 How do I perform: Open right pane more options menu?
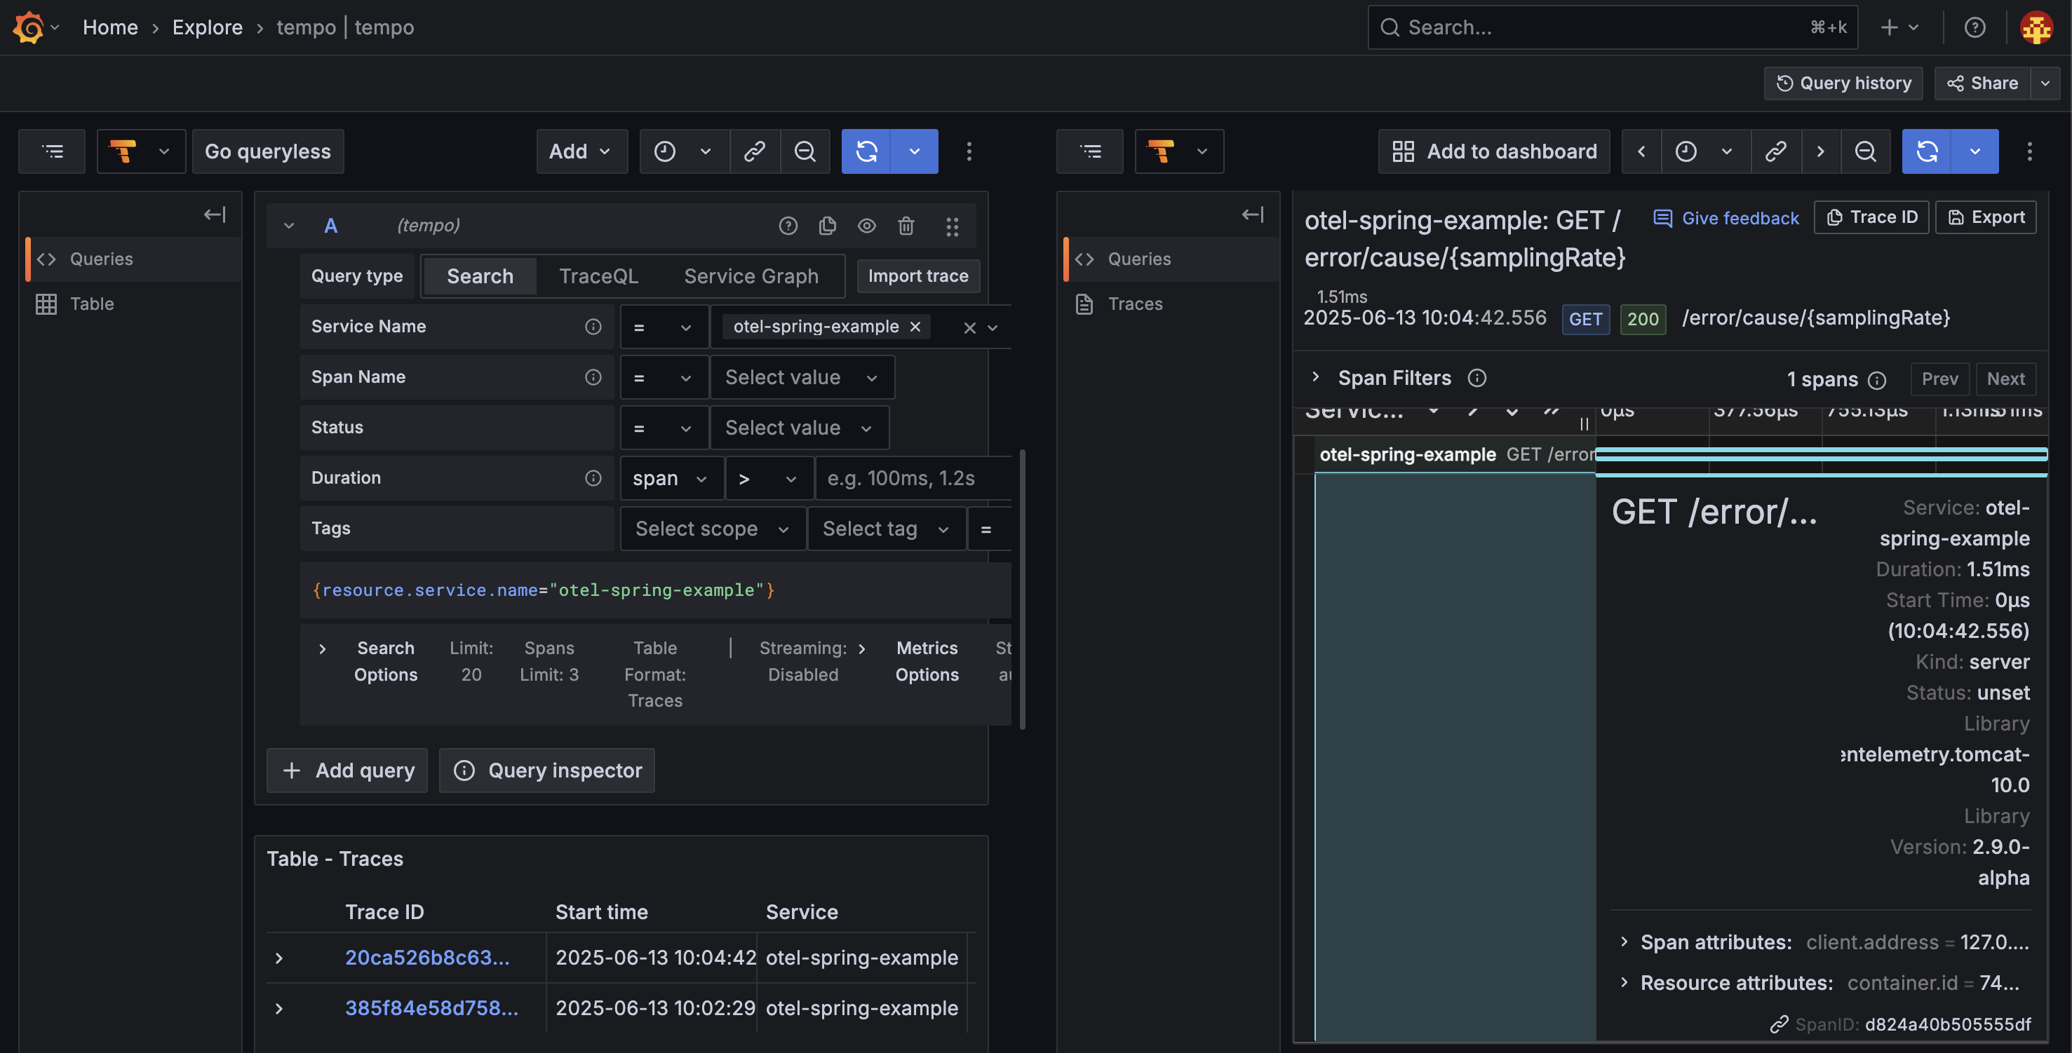[2029, 151]
